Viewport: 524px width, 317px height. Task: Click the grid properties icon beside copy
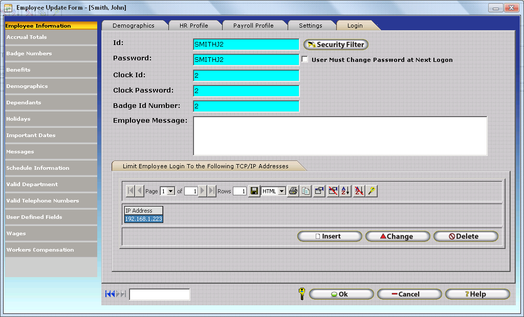pyautogui.click(x=319, y=191)
